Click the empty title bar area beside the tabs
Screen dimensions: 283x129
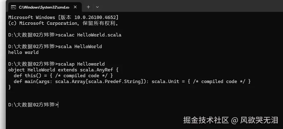(191, 6)
